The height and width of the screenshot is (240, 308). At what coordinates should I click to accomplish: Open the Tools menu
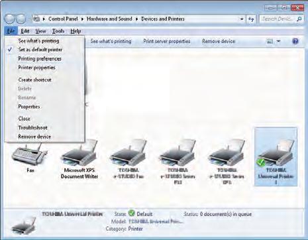pyautogui.click(x=58, y=31)
